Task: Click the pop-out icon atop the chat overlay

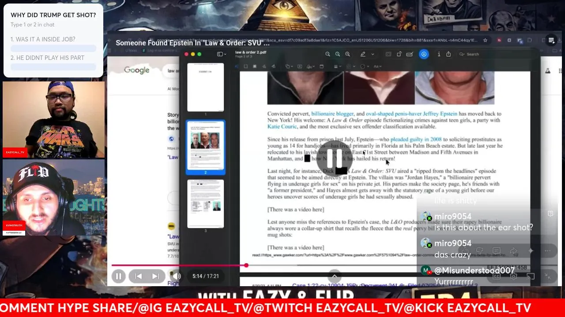Action: 550,214
